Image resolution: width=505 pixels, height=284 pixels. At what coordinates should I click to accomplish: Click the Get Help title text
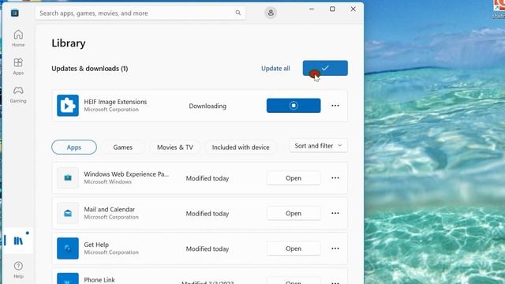(x=96, y=245)
